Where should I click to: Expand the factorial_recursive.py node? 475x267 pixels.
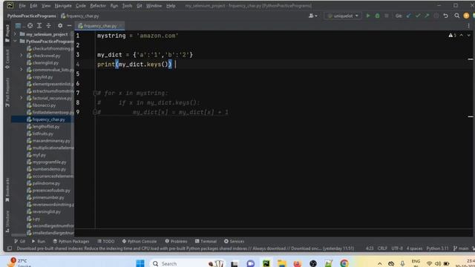[22, 98]
